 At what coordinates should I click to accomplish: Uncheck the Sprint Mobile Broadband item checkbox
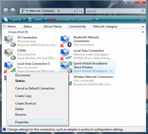(x=62, y=63)
